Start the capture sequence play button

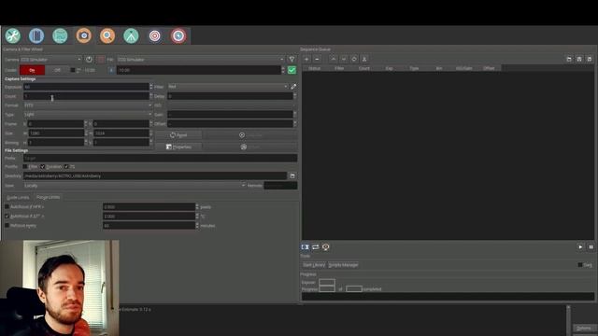[580, 247]
